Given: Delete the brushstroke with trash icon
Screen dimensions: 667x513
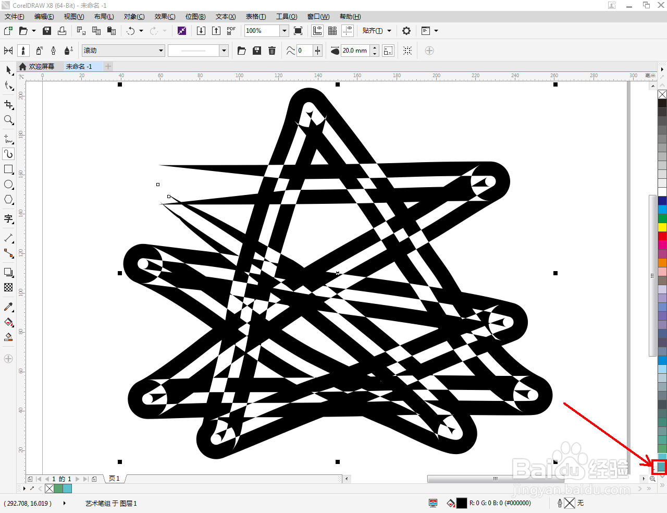Looking at the screenshot, I should point(272,51).
